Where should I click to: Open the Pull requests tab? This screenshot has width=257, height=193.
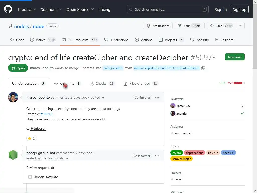coord(80,40)
